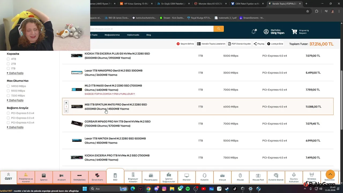Expand Daha Fazla under Bağlantı Arayüzü
This screenshot has height=193, width=343.
15,127
